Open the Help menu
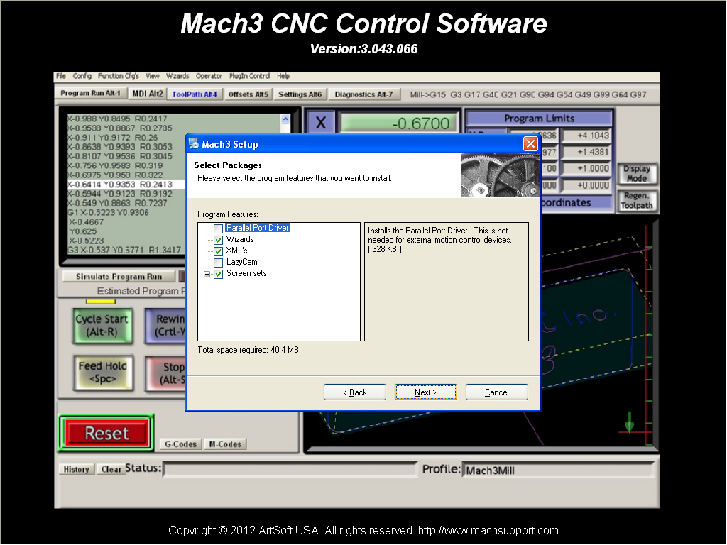The width and height of the screenshot is (727, 545). point(283,76)
